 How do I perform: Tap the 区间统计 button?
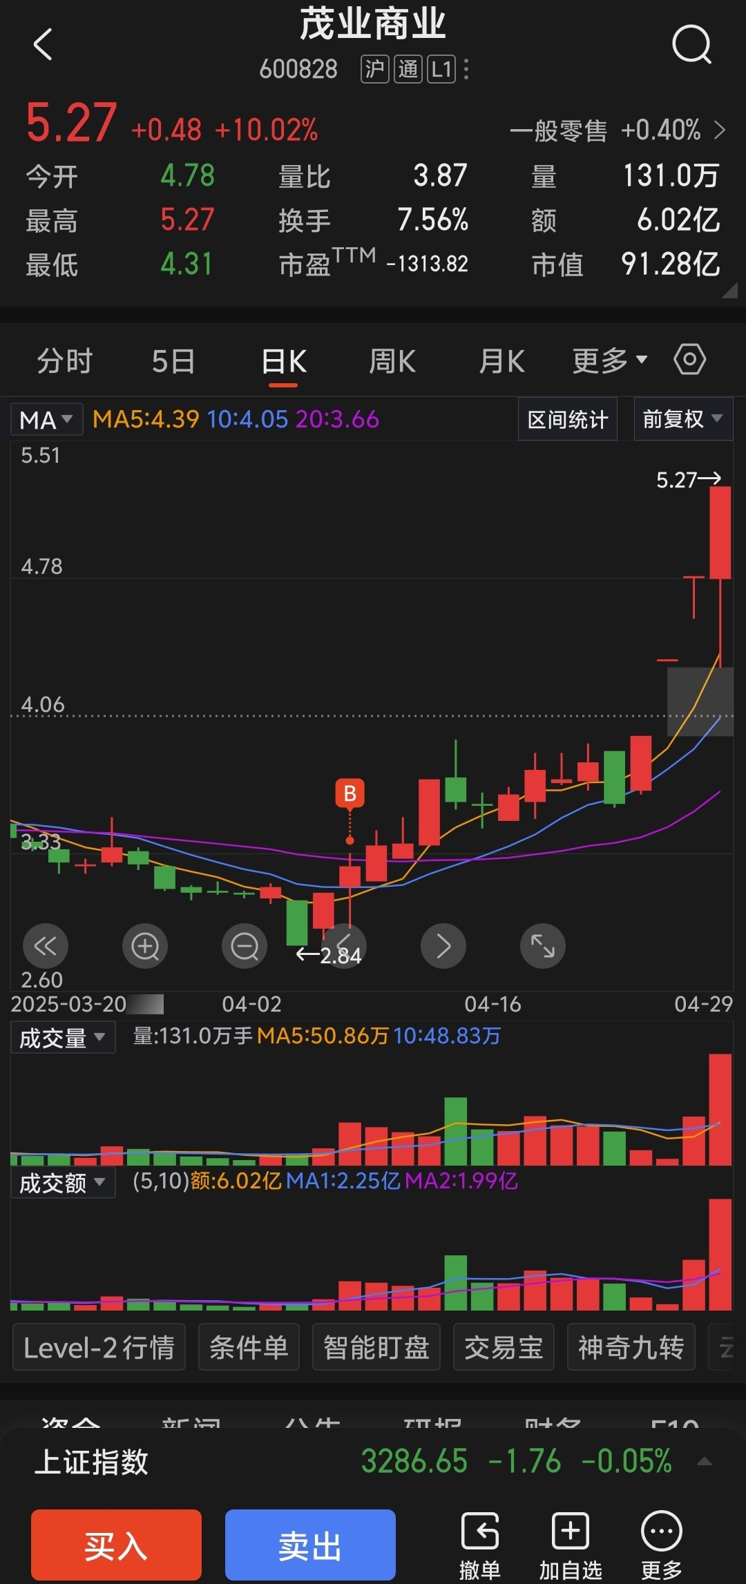point(568,418)
